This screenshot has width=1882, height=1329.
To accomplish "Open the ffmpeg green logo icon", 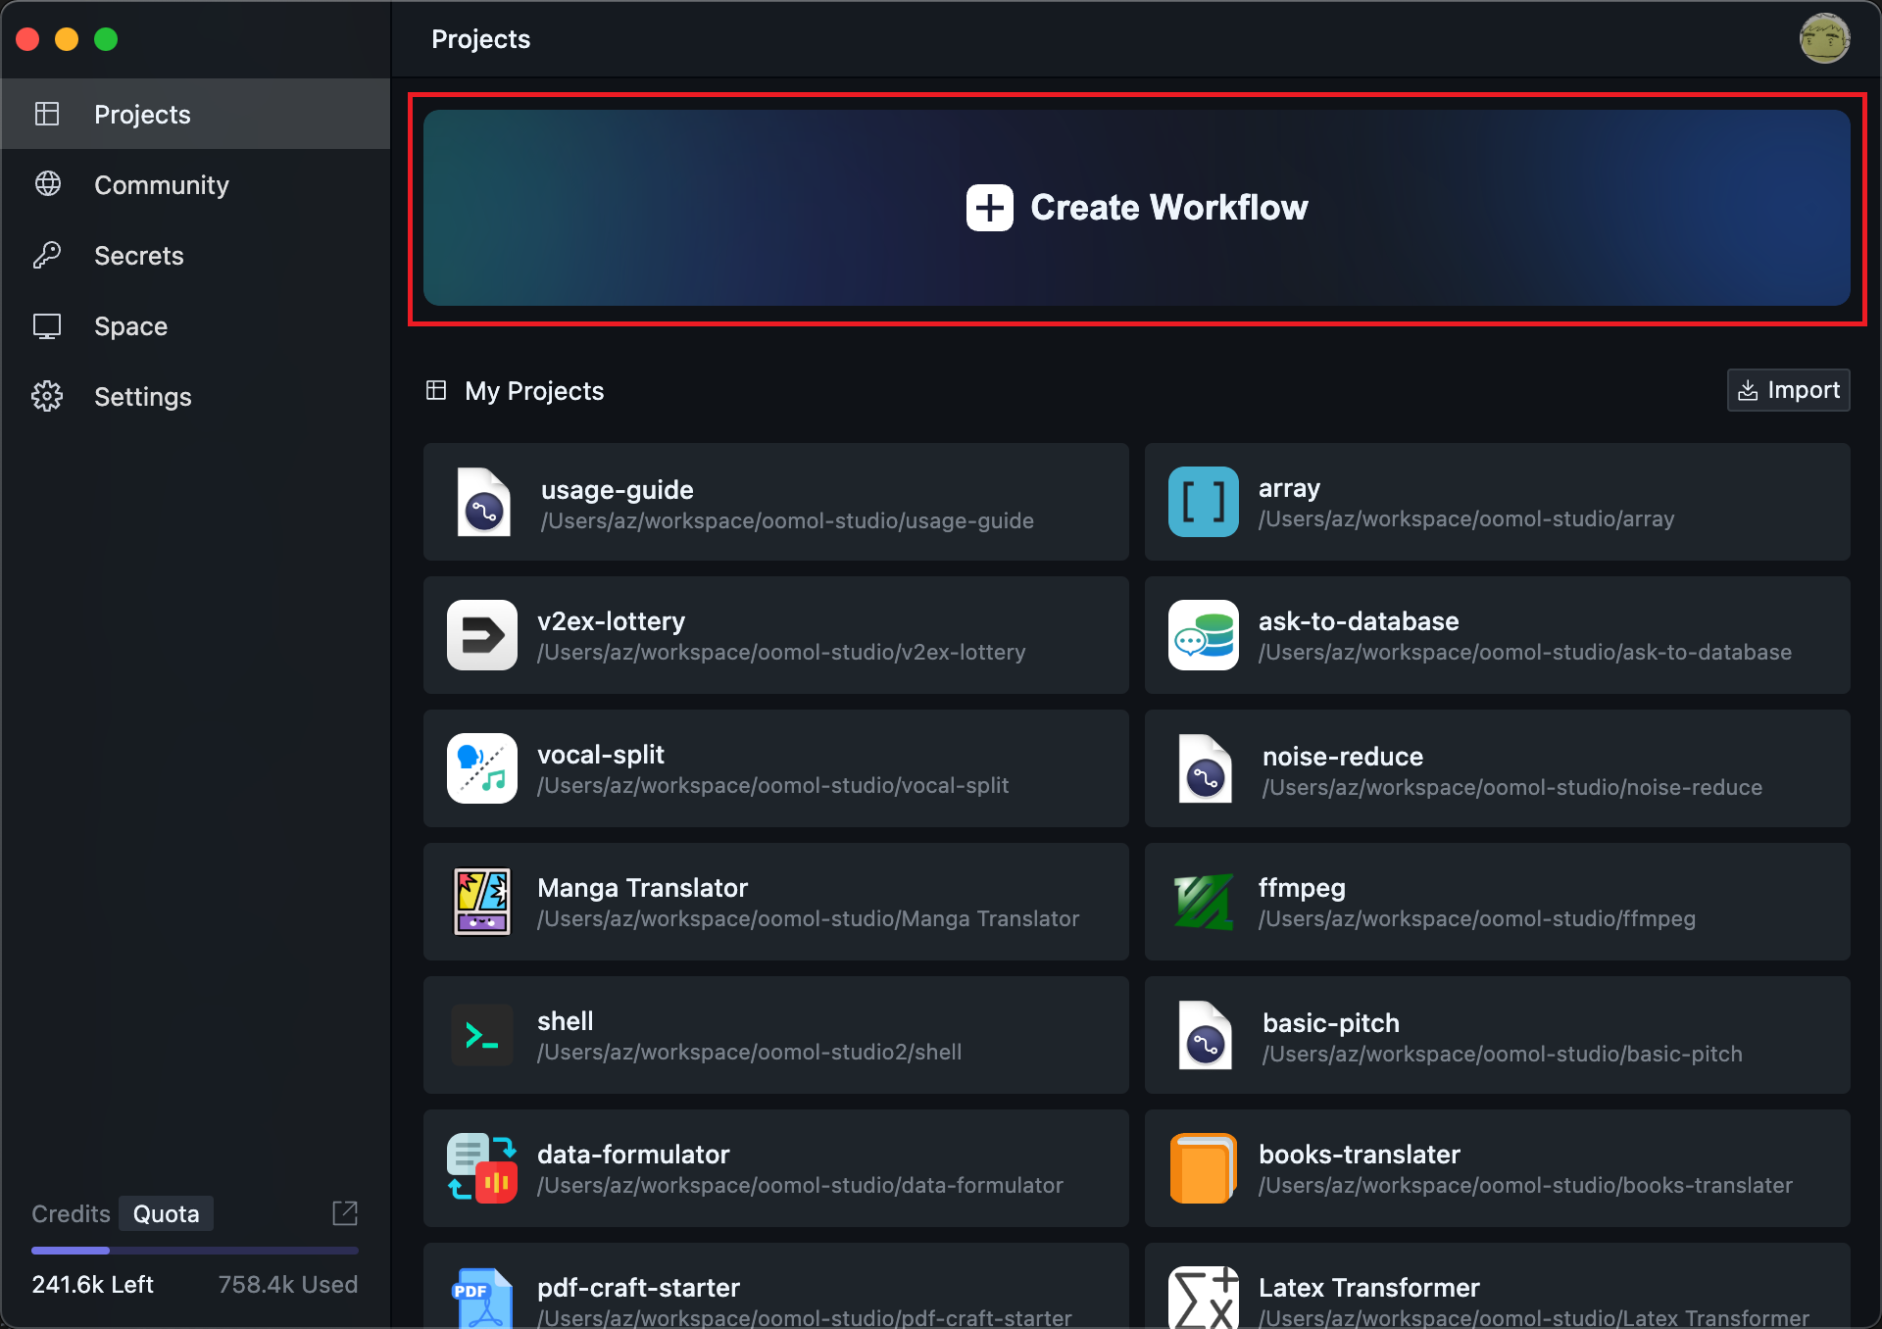I will point(1203,902).
